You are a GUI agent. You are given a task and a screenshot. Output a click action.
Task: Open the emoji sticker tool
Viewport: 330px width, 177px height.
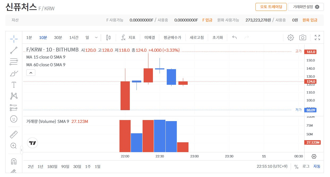(14, 119)
